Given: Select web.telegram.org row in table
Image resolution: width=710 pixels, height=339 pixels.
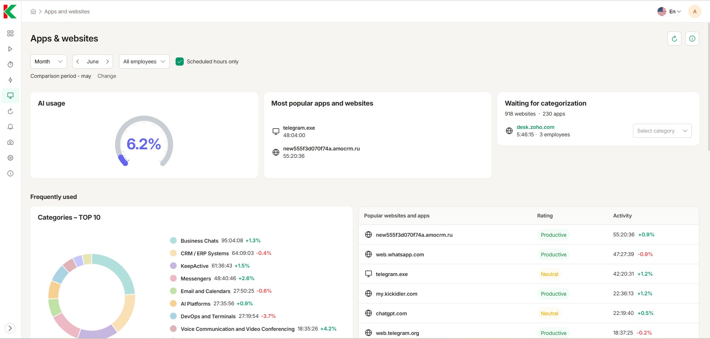Looking at the screenshot, I should tap(529, 331).
